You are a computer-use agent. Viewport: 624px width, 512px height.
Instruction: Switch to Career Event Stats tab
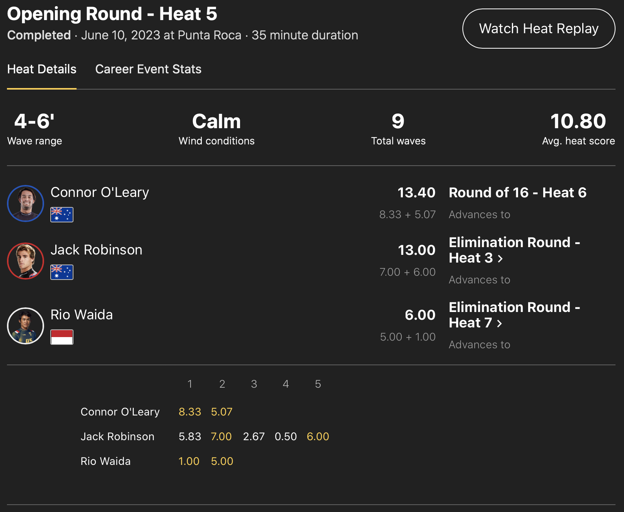pos(148,69)
